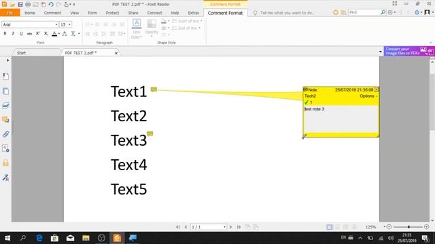Click the notification bell icon
435x244 pixels.
click(417, 12)
